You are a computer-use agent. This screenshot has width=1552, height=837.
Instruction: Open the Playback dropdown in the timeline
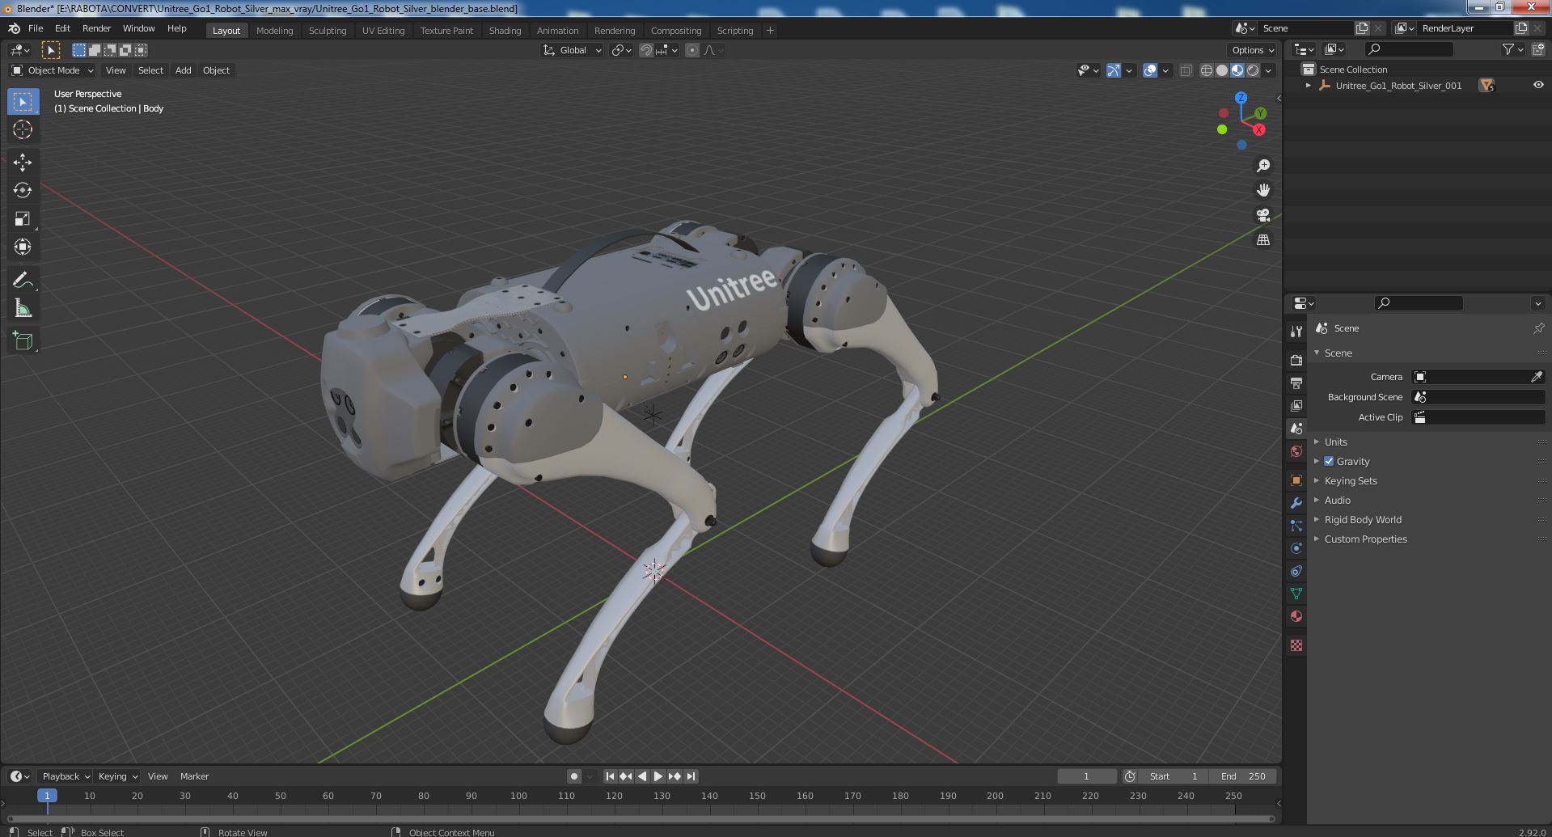point(66,776)
